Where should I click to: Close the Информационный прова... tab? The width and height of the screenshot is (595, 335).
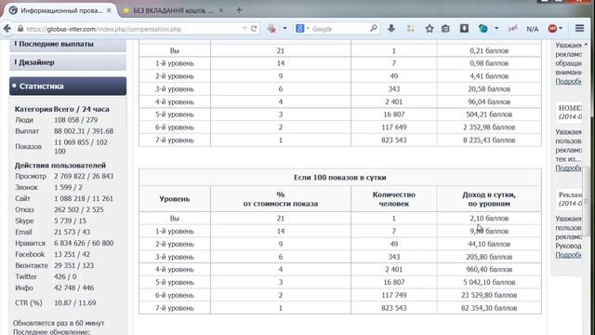(x=109, y=10)
